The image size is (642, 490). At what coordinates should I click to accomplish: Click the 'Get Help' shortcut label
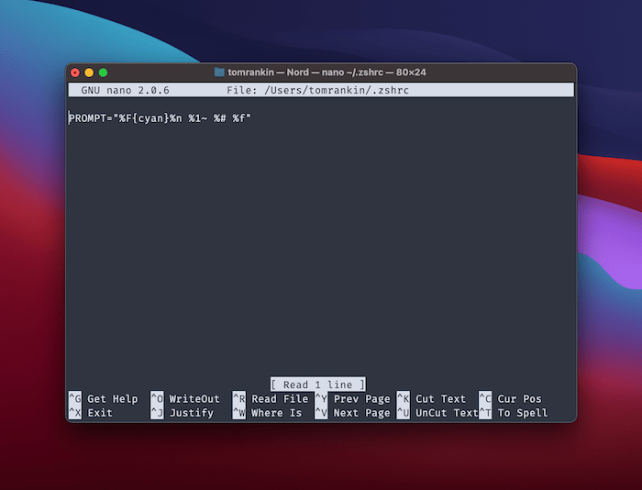113,398
